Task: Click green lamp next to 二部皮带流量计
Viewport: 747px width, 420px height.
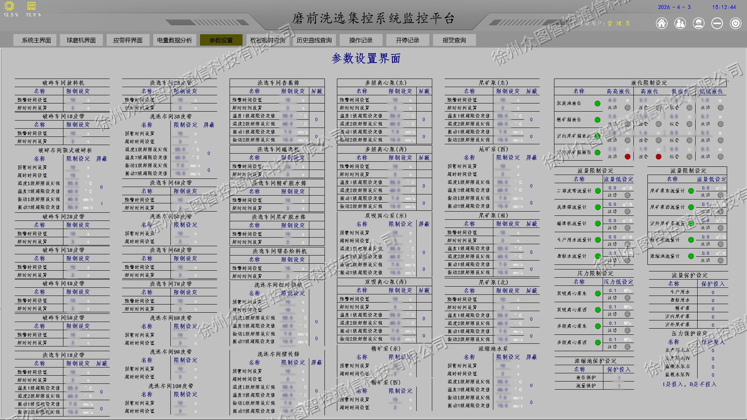Action: tap(598, 191)
